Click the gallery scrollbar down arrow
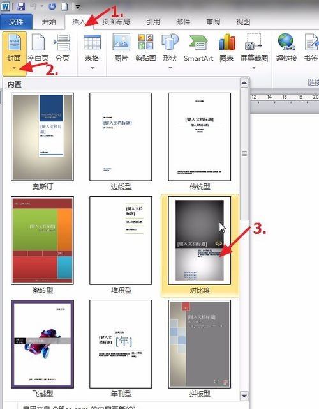 pyautogui.click(x=244, y=396)
